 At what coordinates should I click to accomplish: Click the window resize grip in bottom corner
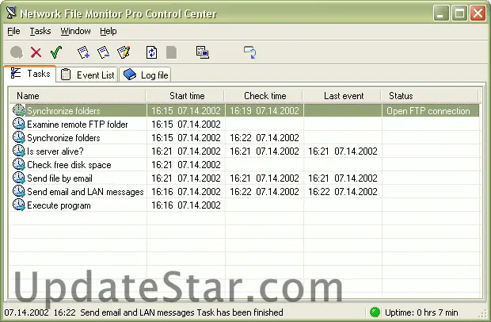pos(484,315)
